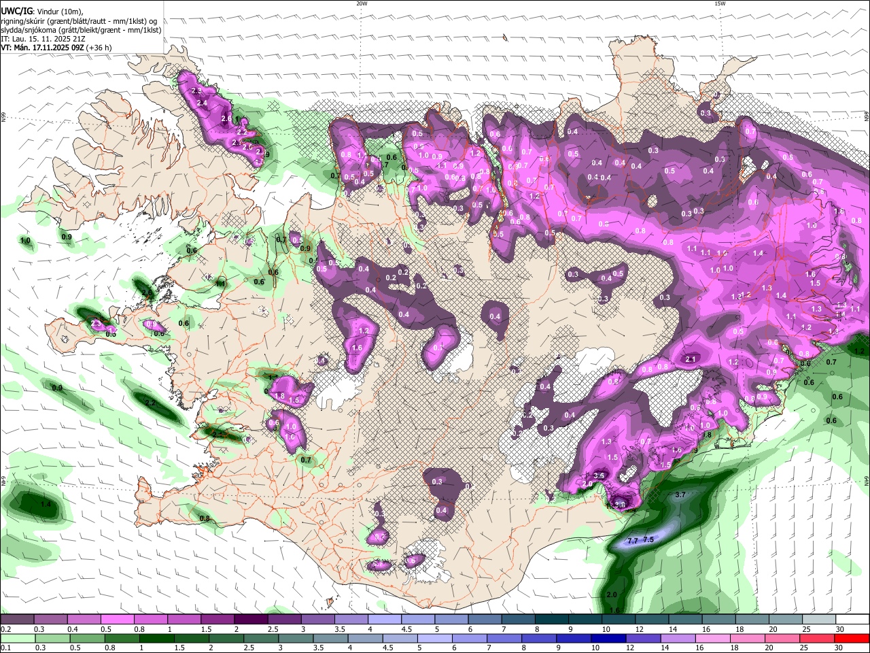870x653 pixels.
Task: Click the pale pink rain swatch starting at 16
Action: [x=714, y=638]
